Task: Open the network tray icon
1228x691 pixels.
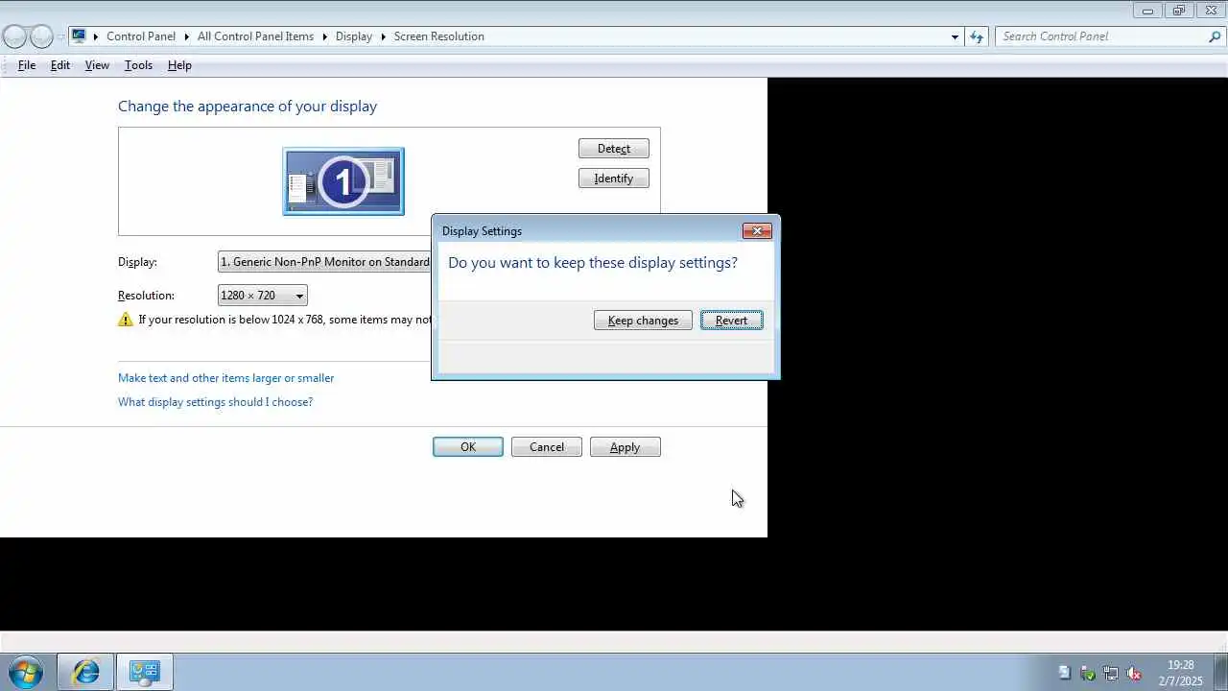Action: click(x=1111, y=673)
